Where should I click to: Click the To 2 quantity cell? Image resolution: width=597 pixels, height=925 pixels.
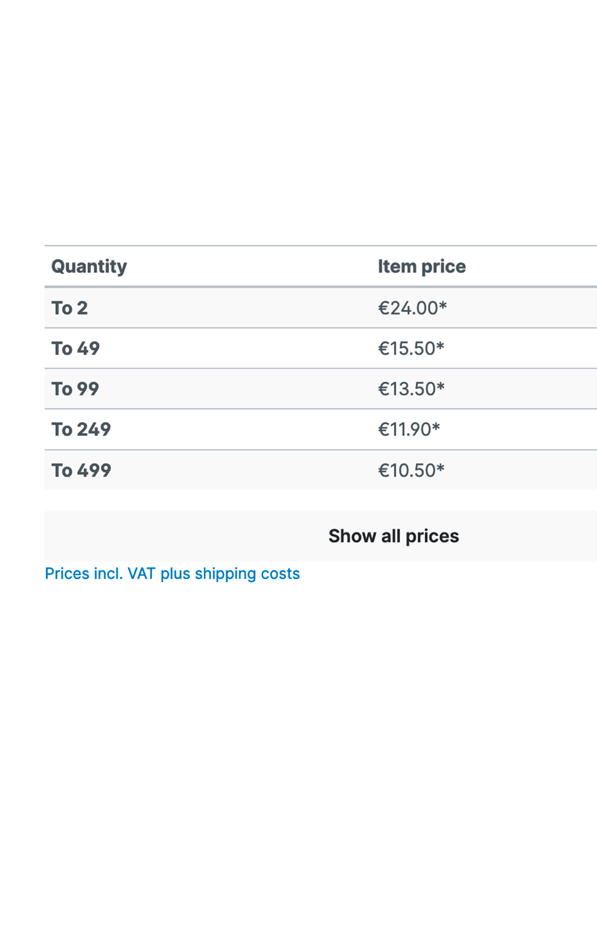tap(69, 308)
